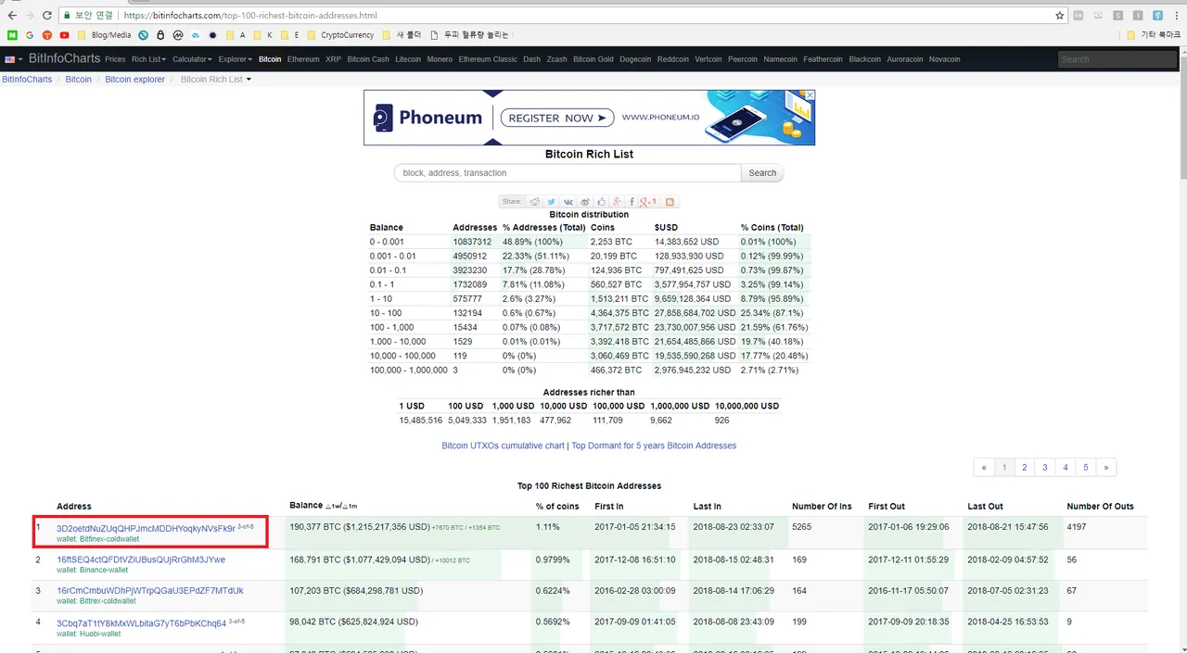This screenshot has width=1187, height=653.
Task: Go back with the browser back arrow
Action: pyautogui.click(x=11, y=16)
